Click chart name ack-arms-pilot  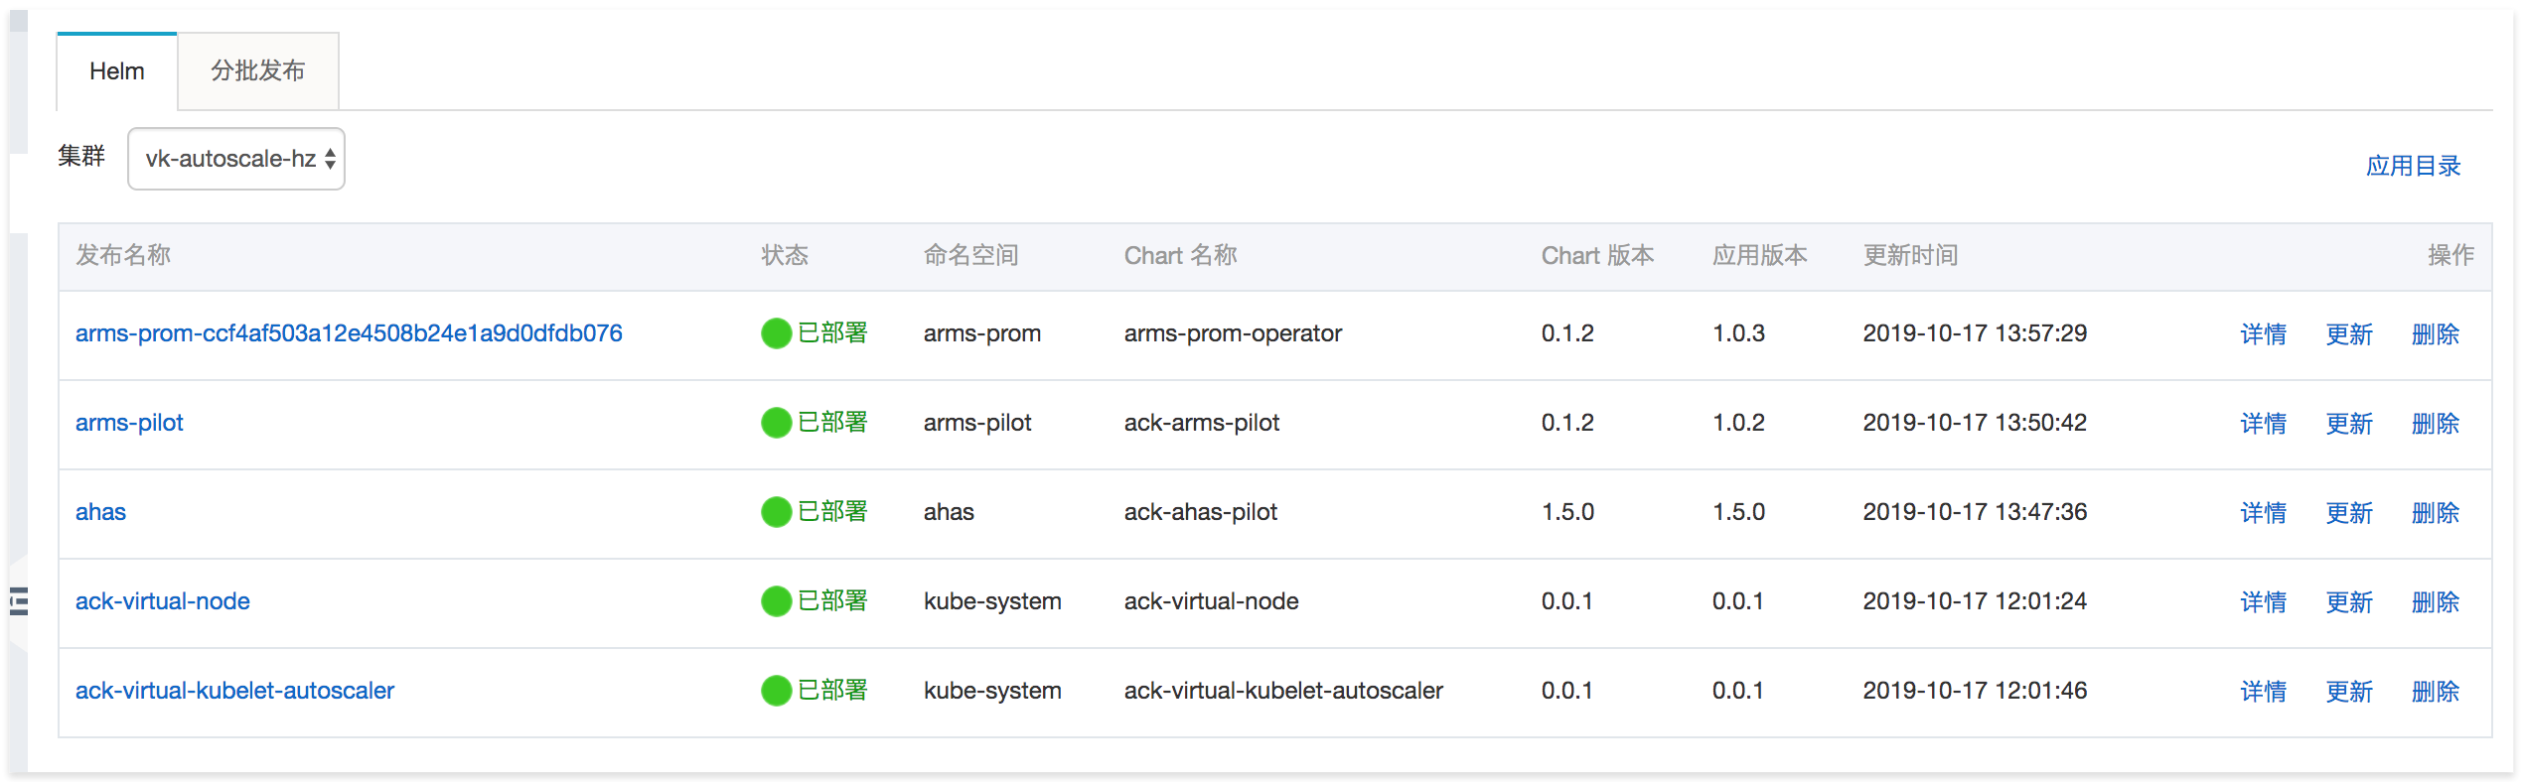[x=1202, y=423]
